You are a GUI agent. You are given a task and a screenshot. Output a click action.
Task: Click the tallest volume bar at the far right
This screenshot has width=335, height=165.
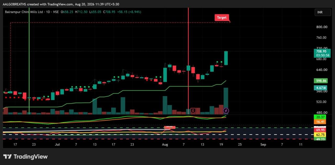coord(226,101)
